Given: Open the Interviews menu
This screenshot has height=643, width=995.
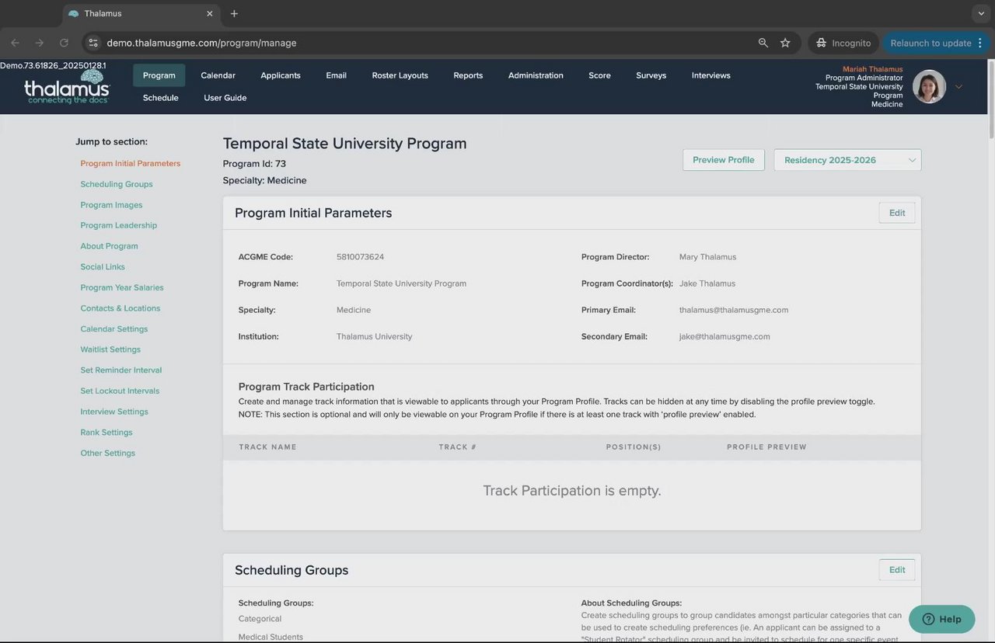Looking at the screenshot, I should pos(710,75).
